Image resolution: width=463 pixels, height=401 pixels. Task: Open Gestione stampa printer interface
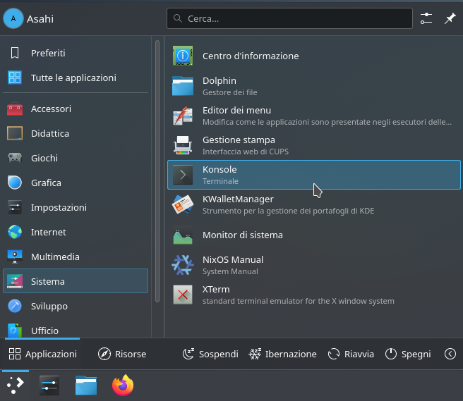(313, 145)
